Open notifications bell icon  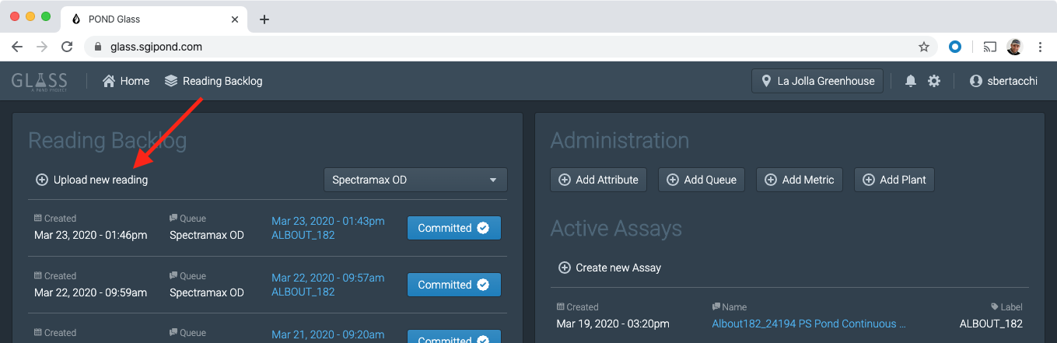[x=911, y=81]
